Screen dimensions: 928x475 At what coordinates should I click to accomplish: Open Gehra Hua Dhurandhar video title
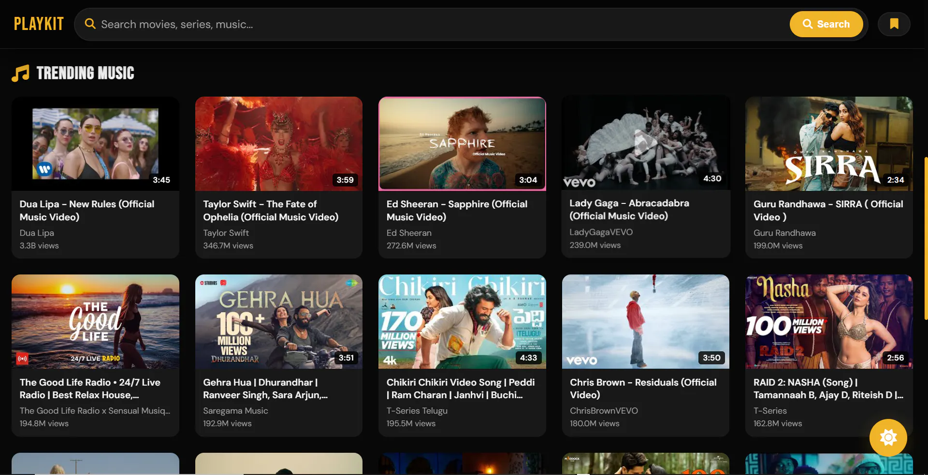pos(265,389)
